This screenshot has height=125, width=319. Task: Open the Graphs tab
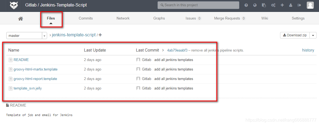(159, 18)
